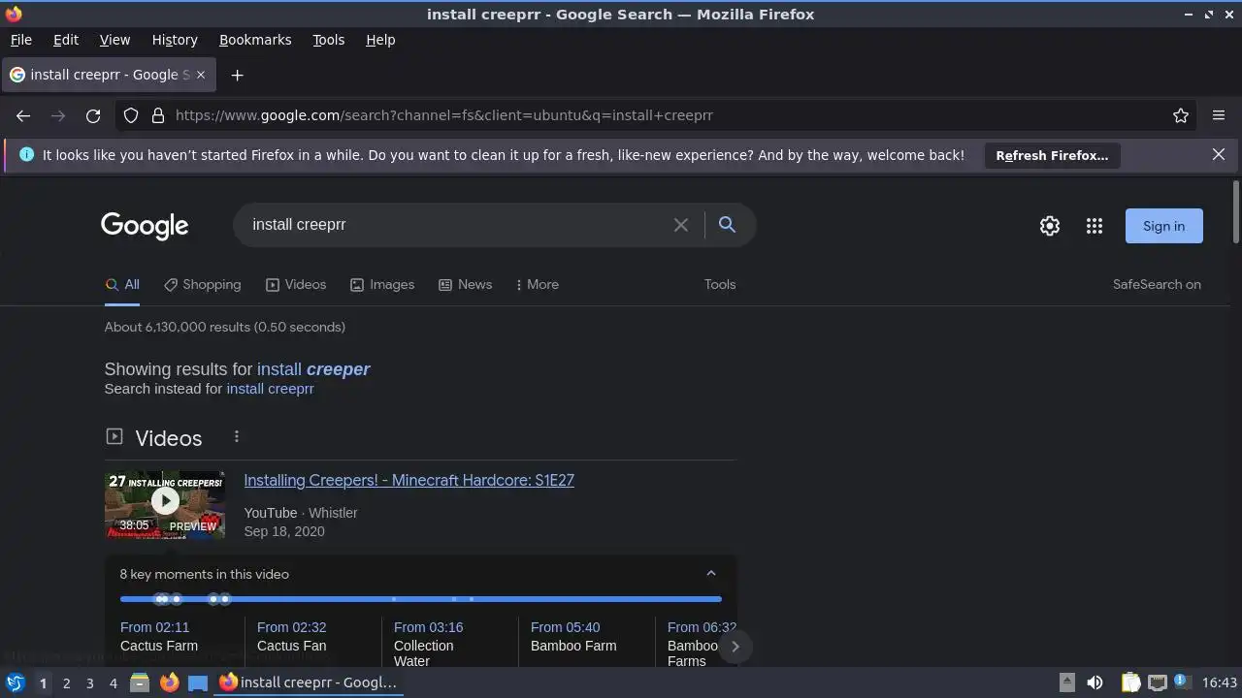Open the History menu

click(175, 40)
